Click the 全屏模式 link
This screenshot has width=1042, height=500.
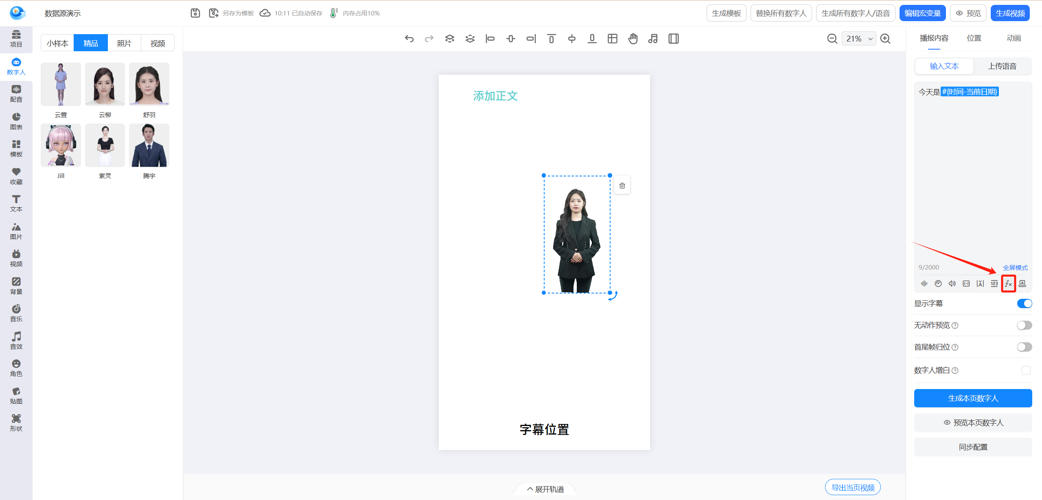(1015, 267)
